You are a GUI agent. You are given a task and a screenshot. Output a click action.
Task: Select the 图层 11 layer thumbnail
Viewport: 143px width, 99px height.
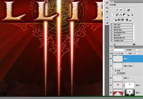118,59
